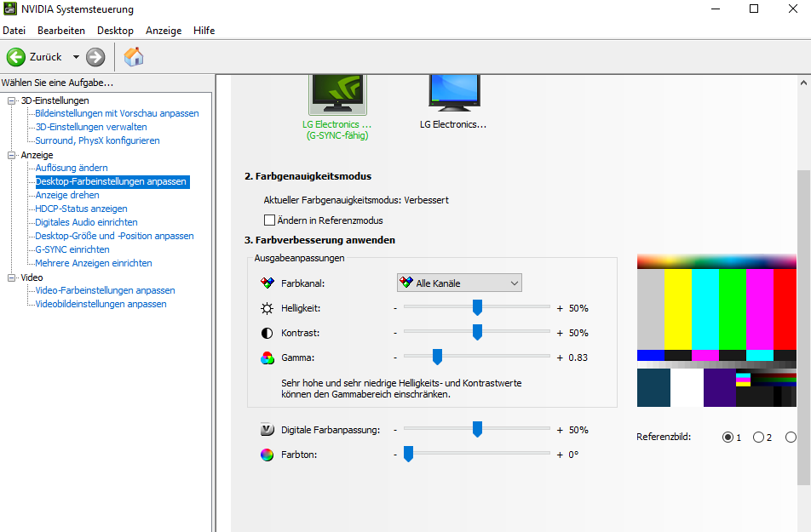
Task: Open Bildeinstellungen mit Vorschau anpassen
Action: point(117,113)
